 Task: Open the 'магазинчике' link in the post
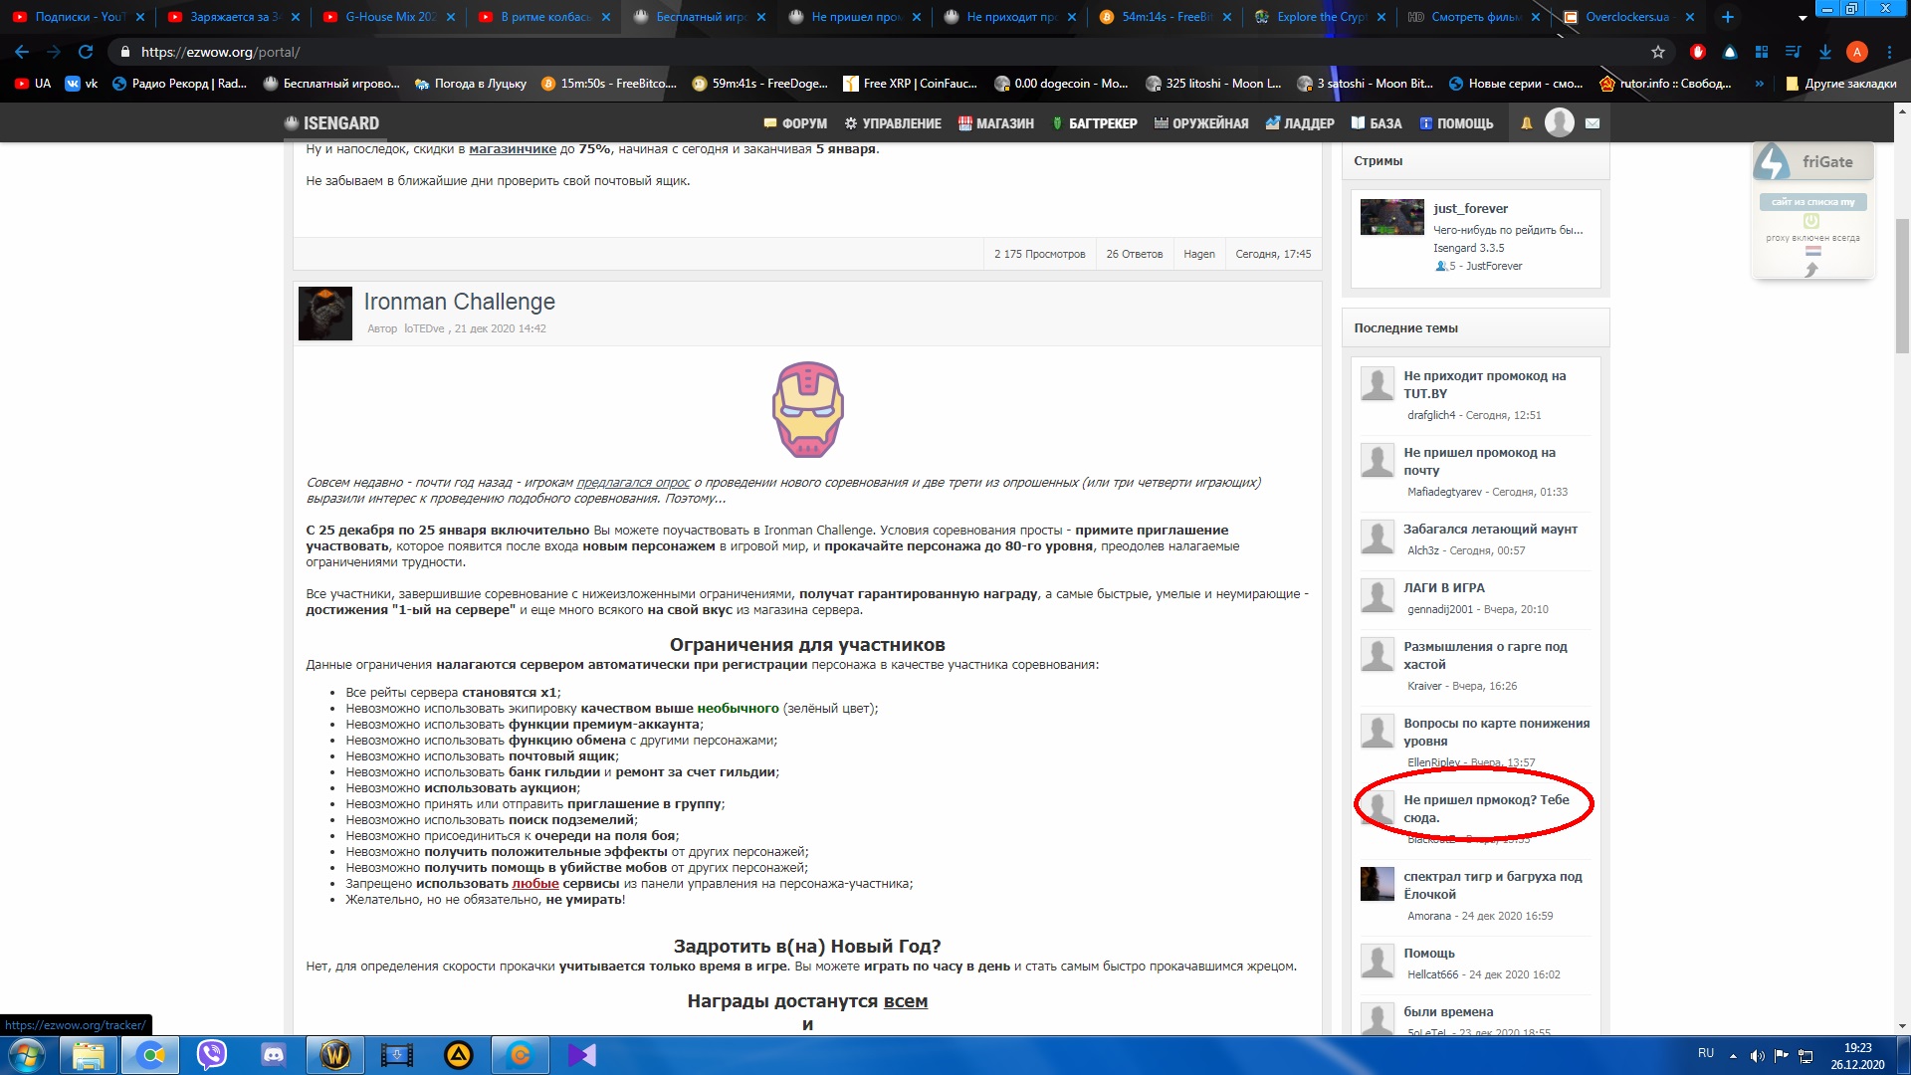click(x=512, y=149)
